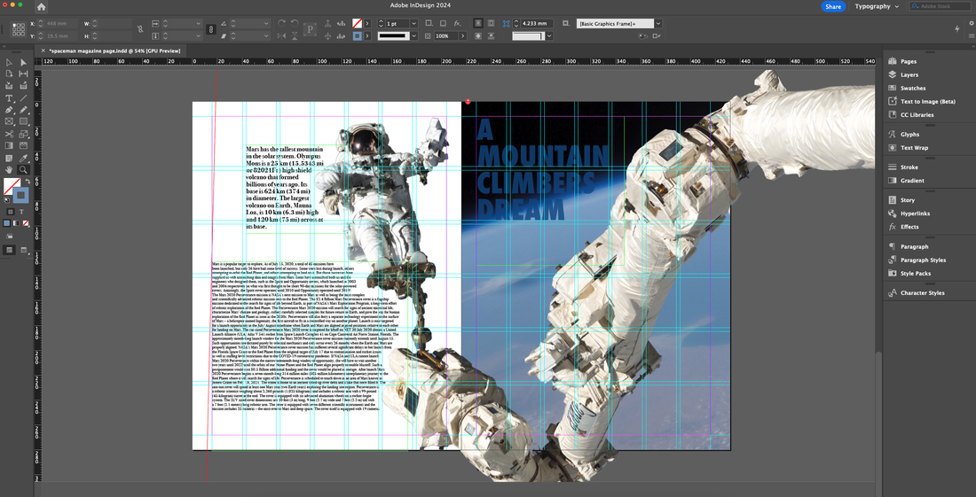Open the corner shape dropdown
The width and height of the screenshot is (976, 497).
click(549, 36)
